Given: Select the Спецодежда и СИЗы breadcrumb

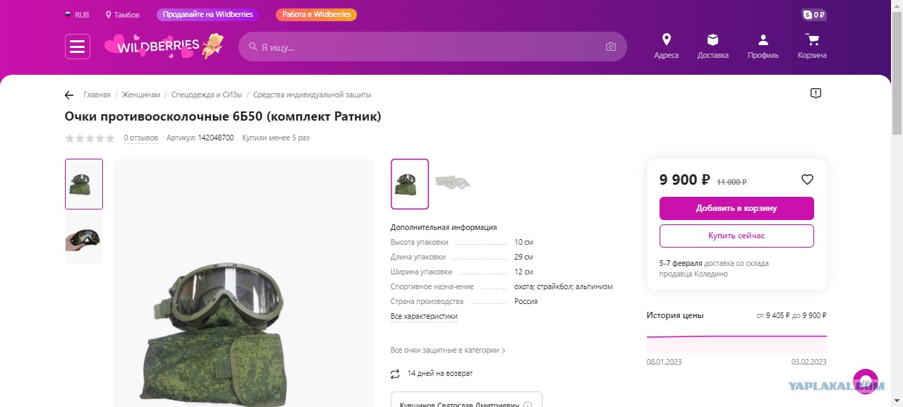Looking at the screenshot, I should click(x=207, y=95).
